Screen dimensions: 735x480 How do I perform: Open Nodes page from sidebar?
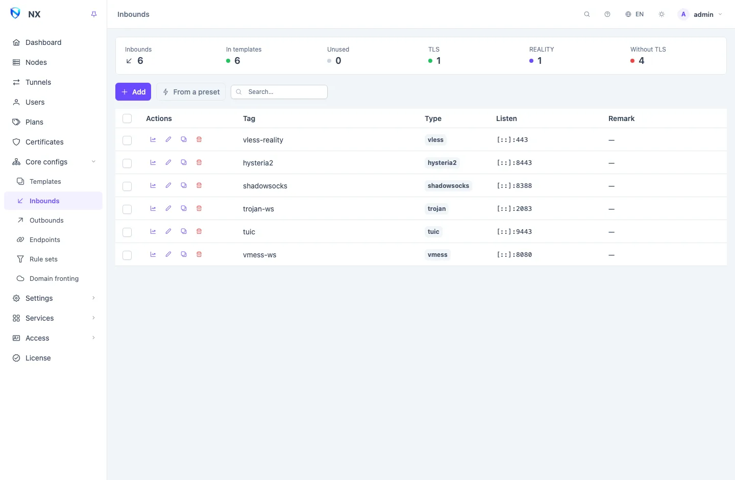(x=54, y=62)
